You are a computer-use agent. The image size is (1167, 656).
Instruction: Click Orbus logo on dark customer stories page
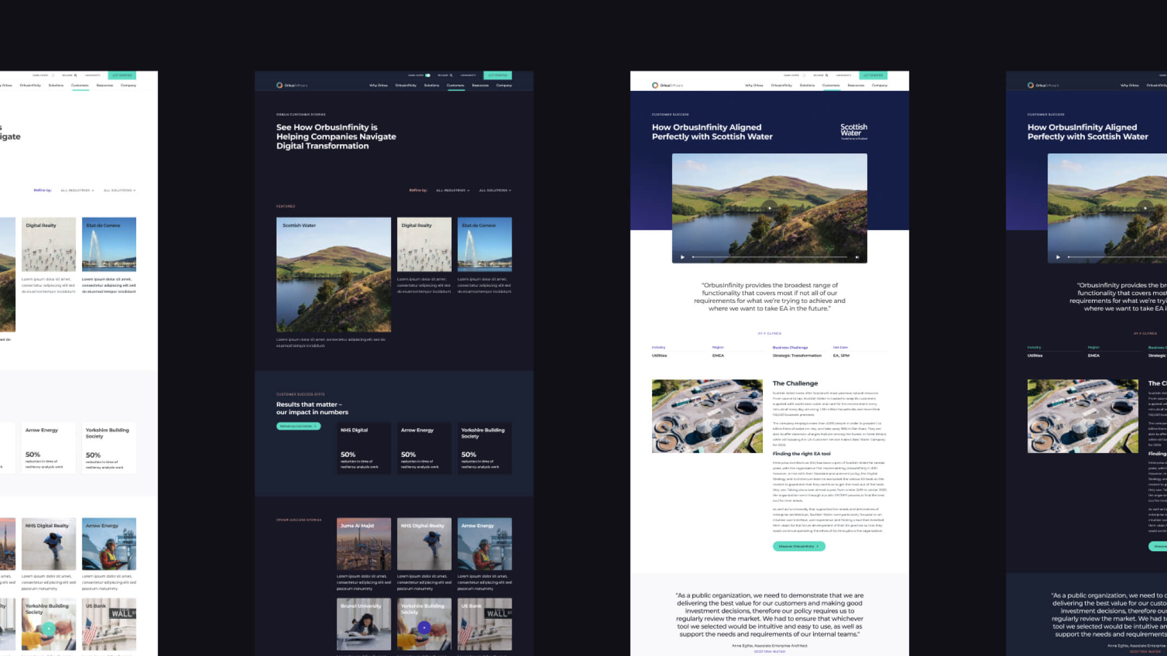[x=292, y=85]
